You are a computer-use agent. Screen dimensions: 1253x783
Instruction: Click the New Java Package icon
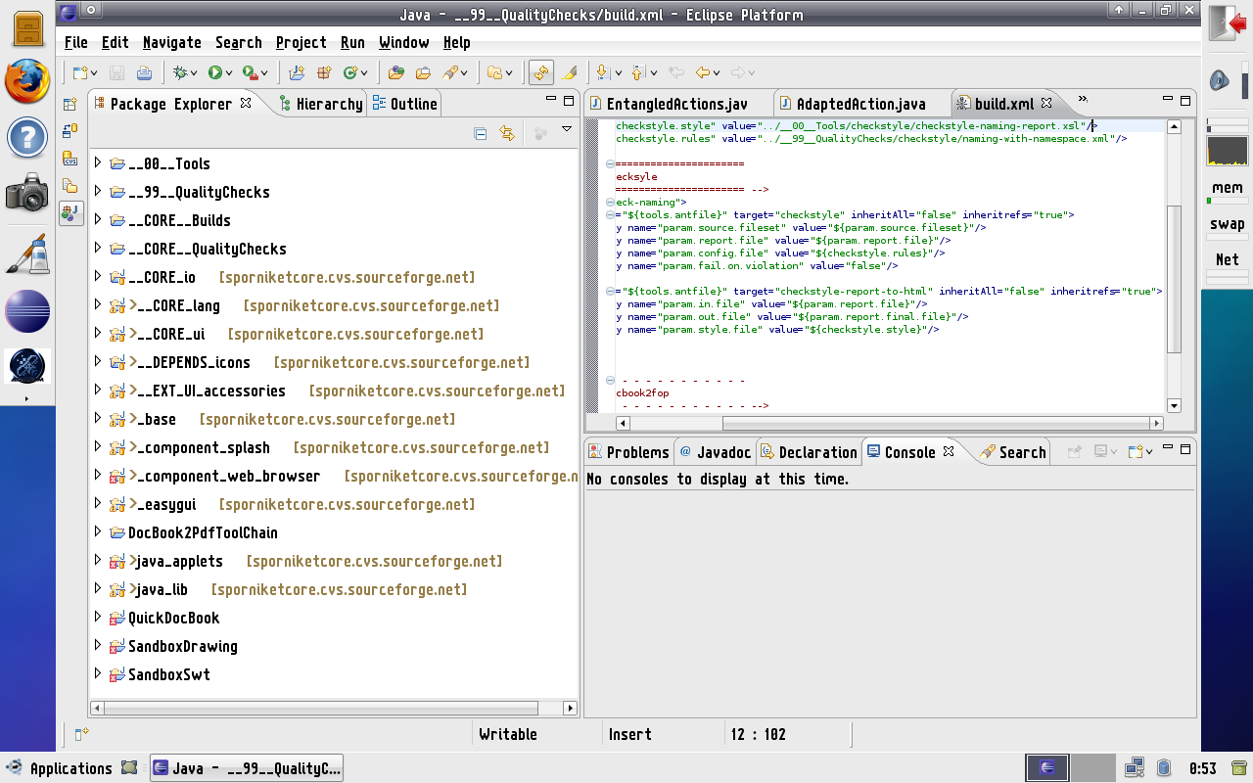point(324,72)
